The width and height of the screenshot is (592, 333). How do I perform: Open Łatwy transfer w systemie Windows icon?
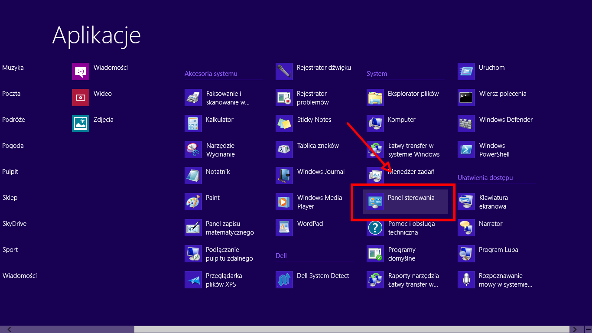[375, 150]
